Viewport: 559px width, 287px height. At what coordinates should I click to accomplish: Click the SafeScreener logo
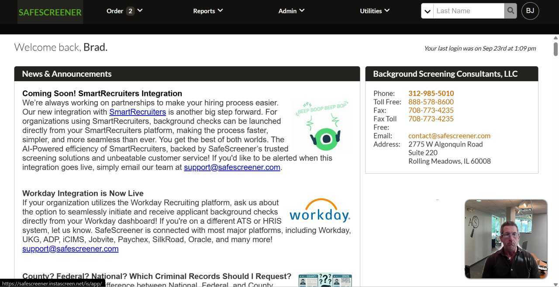coord(50,12)
